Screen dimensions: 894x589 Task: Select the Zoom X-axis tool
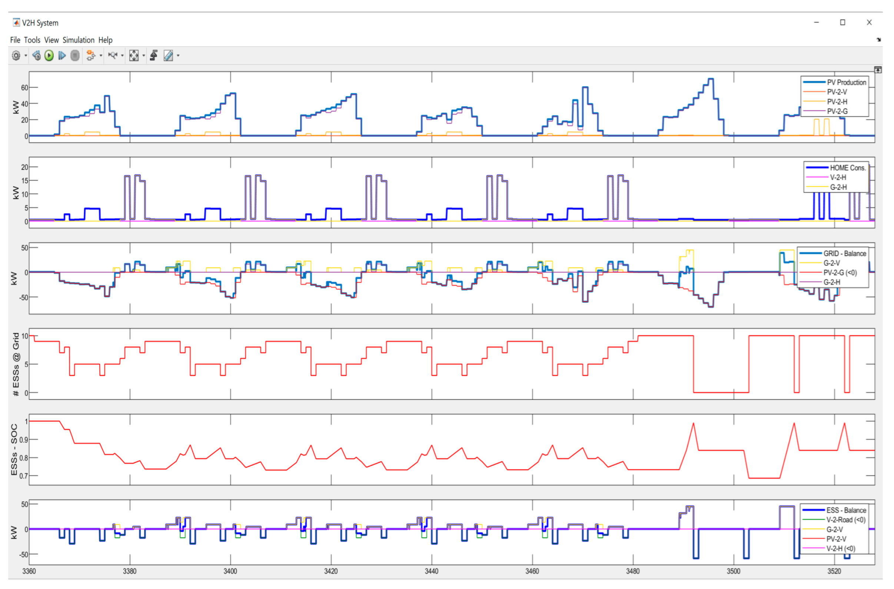pyautogui.click(x=113, y=56)
